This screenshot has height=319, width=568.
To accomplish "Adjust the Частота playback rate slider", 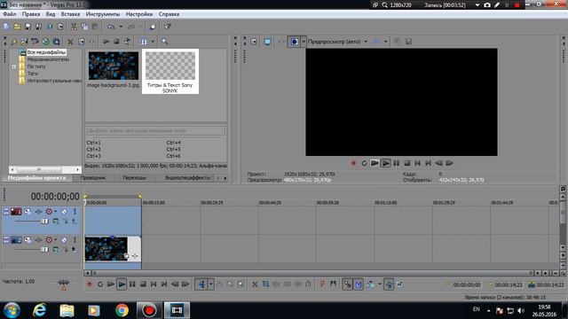I will click(x=64, y=284).
